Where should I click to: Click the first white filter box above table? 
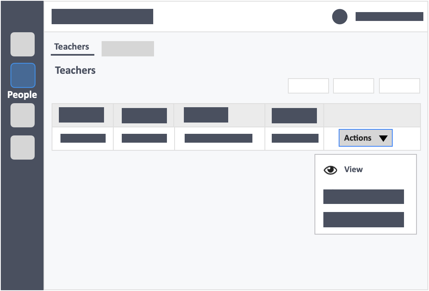[308, 86]
